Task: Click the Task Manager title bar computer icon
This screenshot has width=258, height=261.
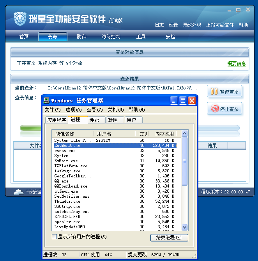Action: tap(46, 100)
